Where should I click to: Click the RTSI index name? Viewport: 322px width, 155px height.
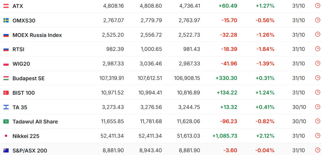(18, 49)
